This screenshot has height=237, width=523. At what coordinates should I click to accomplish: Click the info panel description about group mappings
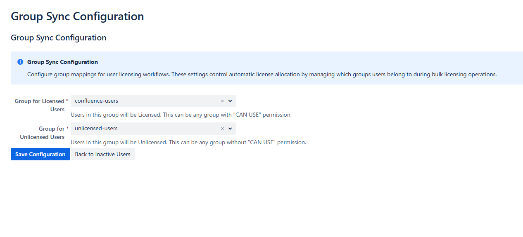click(x=261, y=75)
